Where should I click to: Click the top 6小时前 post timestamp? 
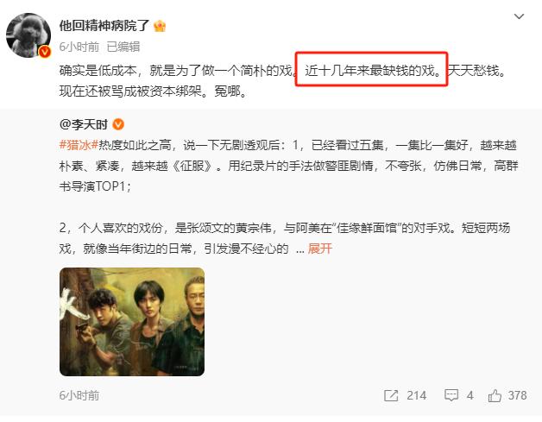[79, 47]
